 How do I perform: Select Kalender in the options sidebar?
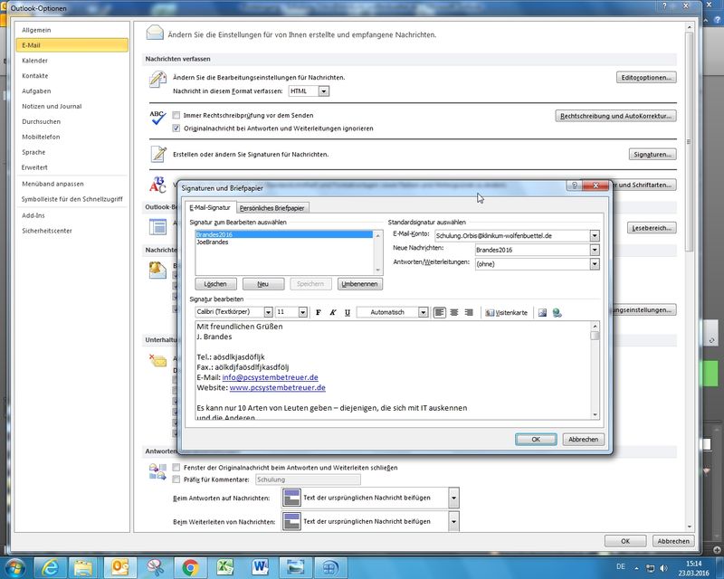tap(35, 60)
